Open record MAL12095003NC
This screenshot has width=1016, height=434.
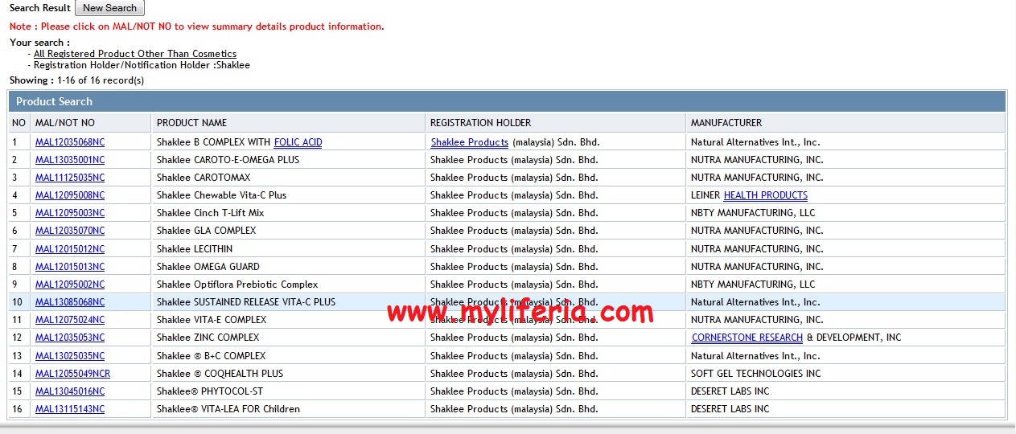[70, 213]
